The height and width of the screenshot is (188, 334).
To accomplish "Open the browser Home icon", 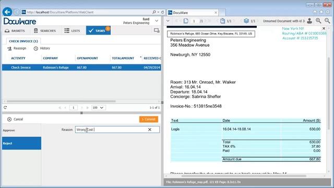I will tap(315, 12).
